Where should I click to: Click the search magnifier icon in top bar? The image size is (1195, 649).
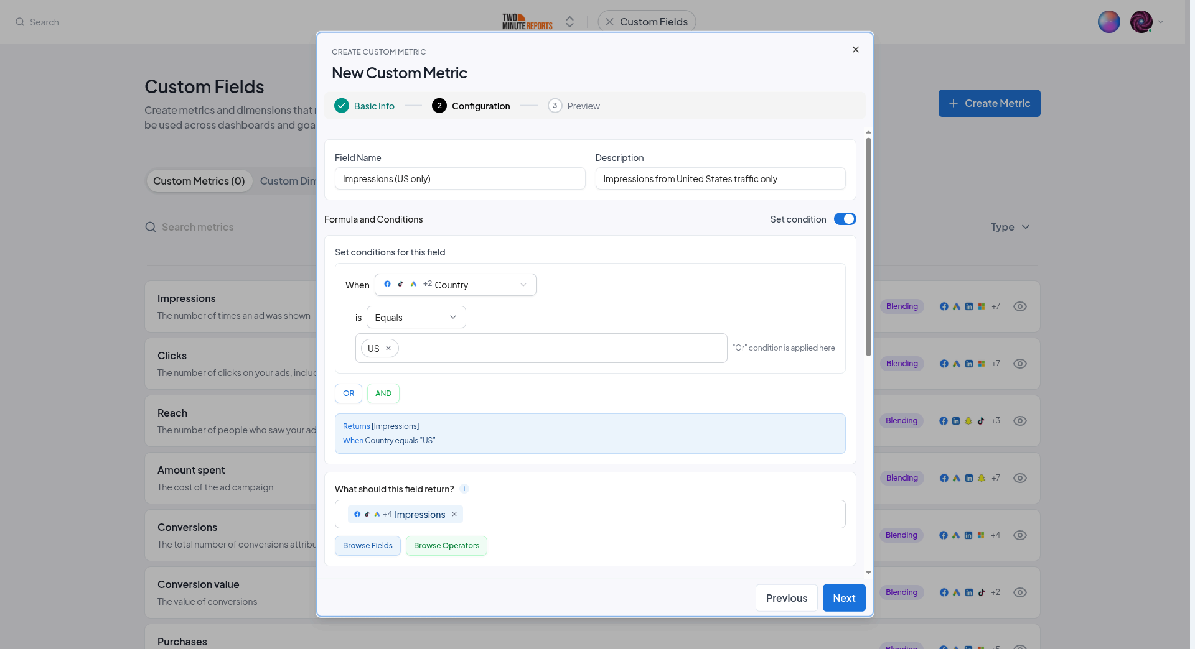20,22
